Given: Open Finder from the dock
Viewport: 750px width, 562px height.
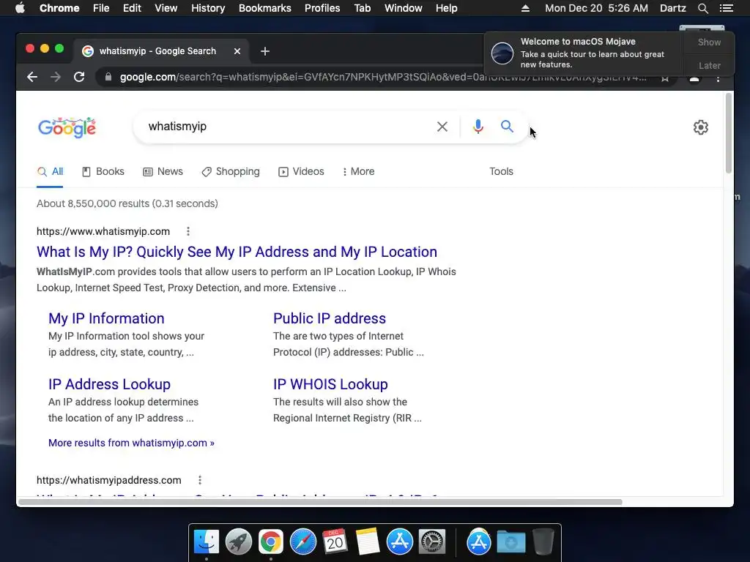Looking at the screenshot, I should point(206,542).
